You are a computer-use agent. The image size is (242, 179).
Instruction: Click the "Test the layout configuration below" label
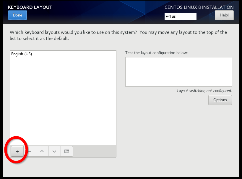click(x=156, y=53)
